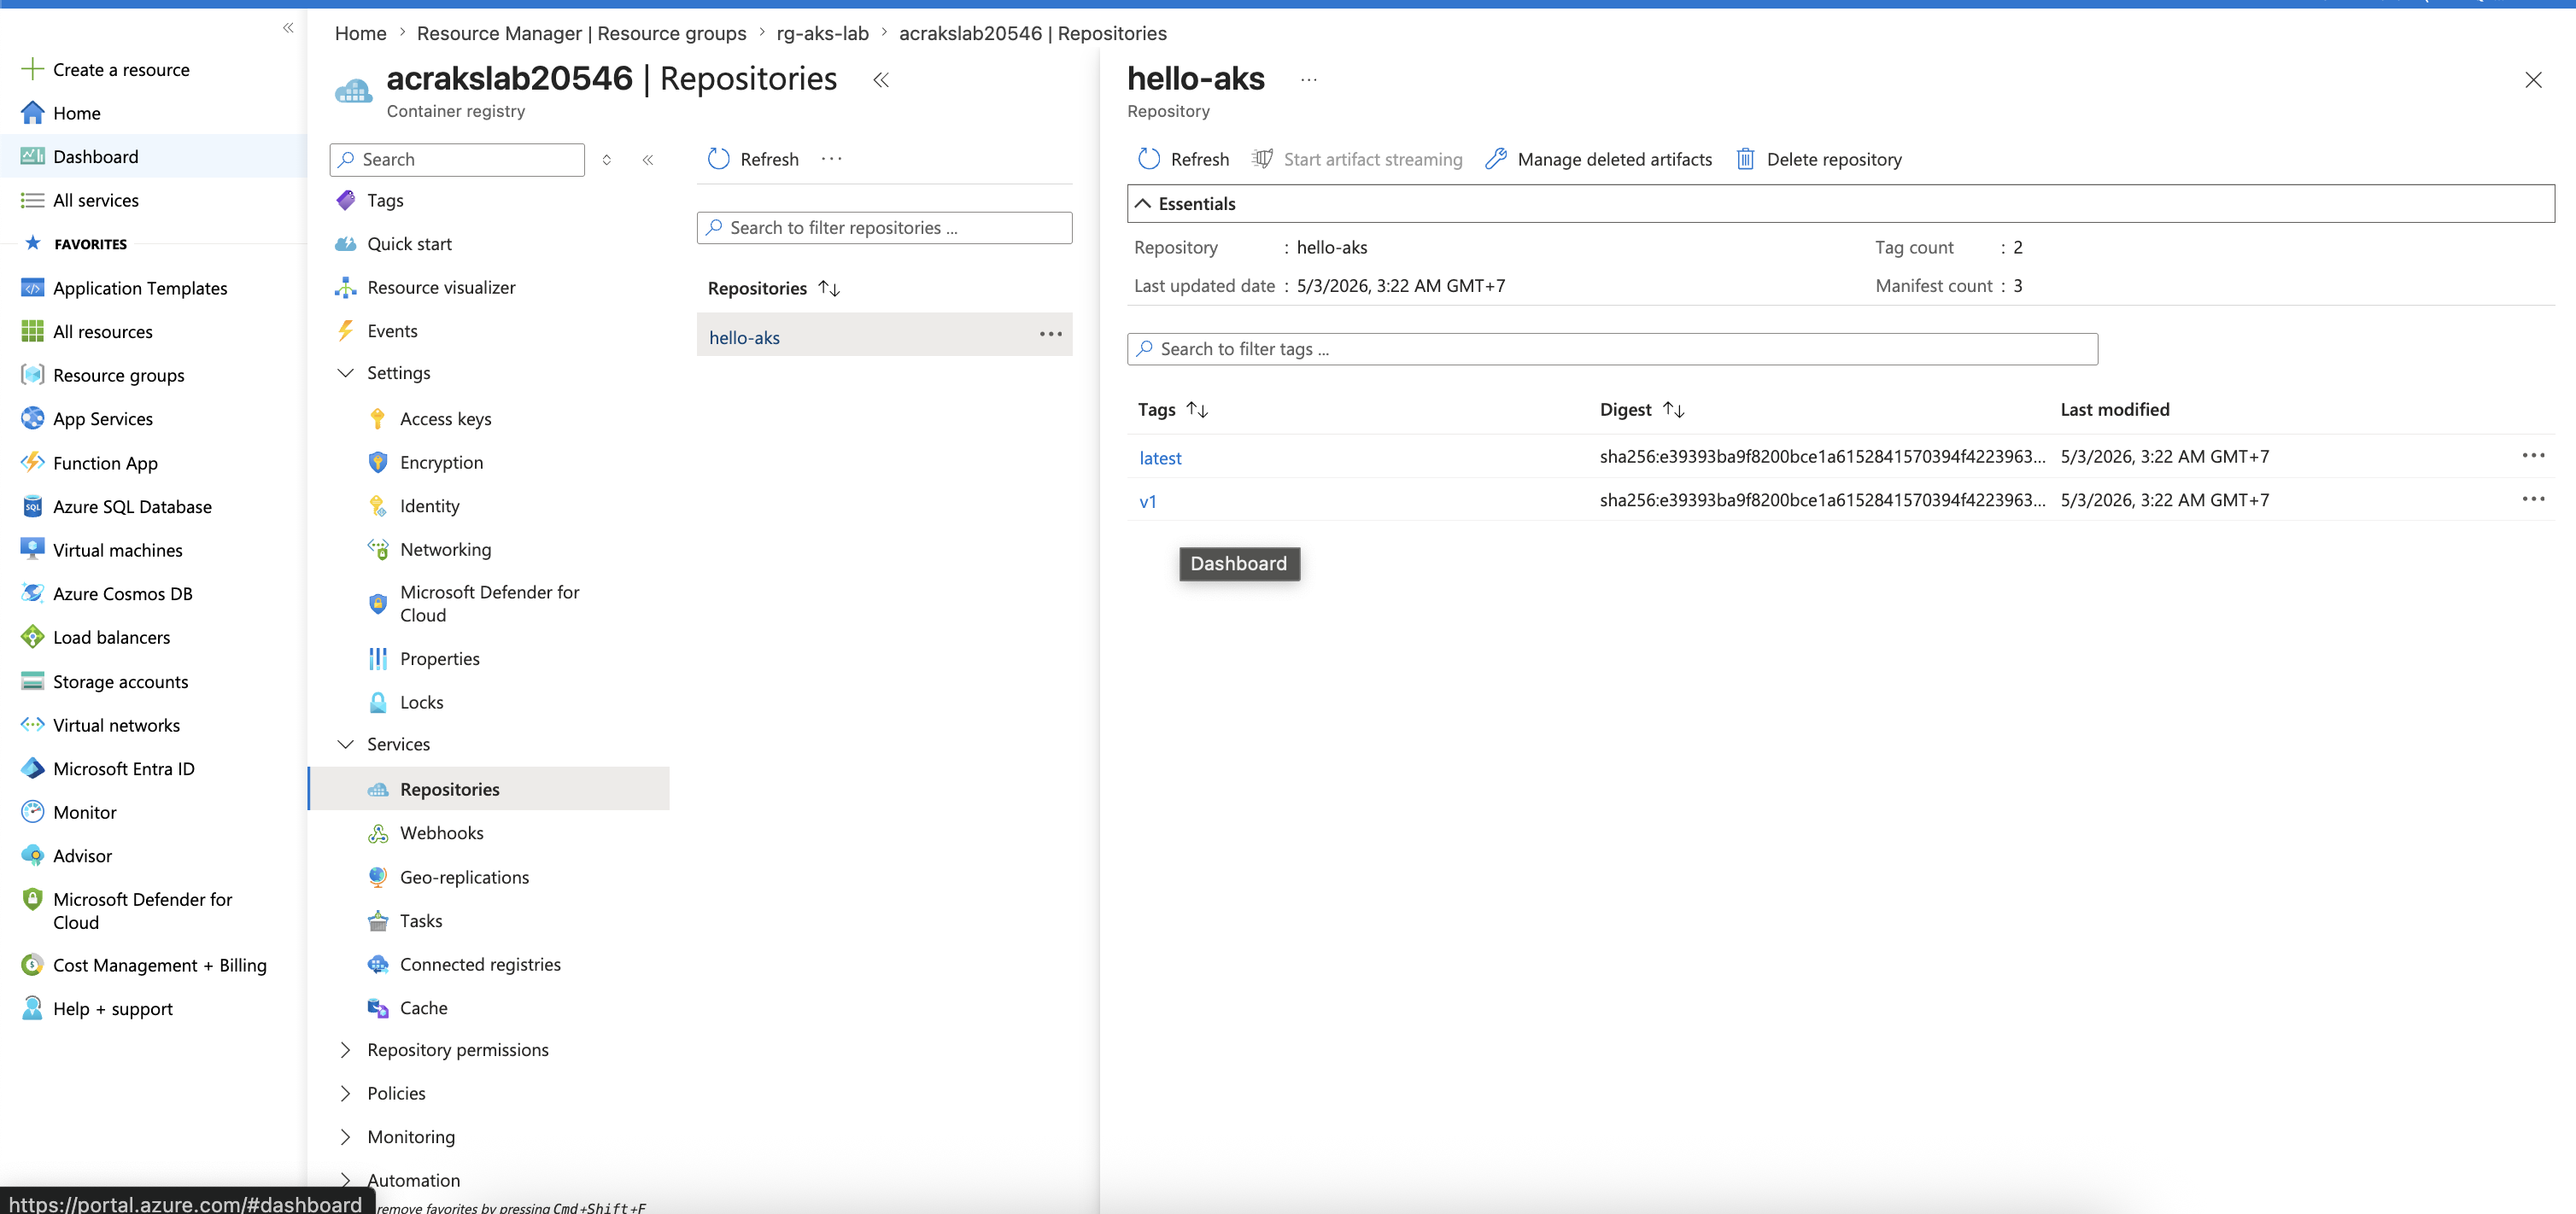
Task: Expand Repository permissions section
Action: pos(346,1049)
